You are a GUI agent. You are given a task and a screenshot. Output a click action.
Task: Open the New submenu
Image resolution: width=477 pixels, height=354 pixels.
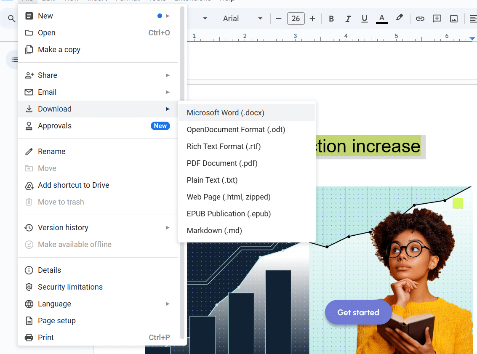[x=98, y=16]
